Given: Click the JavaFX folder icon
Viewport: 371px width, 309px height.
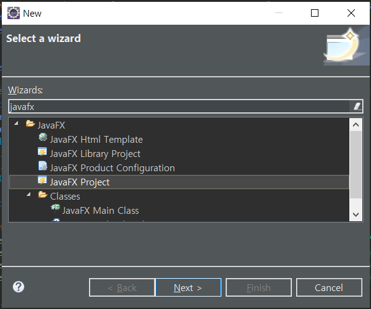Looking at the screenshot, I should pyautogui.click(x=30, y=124).
